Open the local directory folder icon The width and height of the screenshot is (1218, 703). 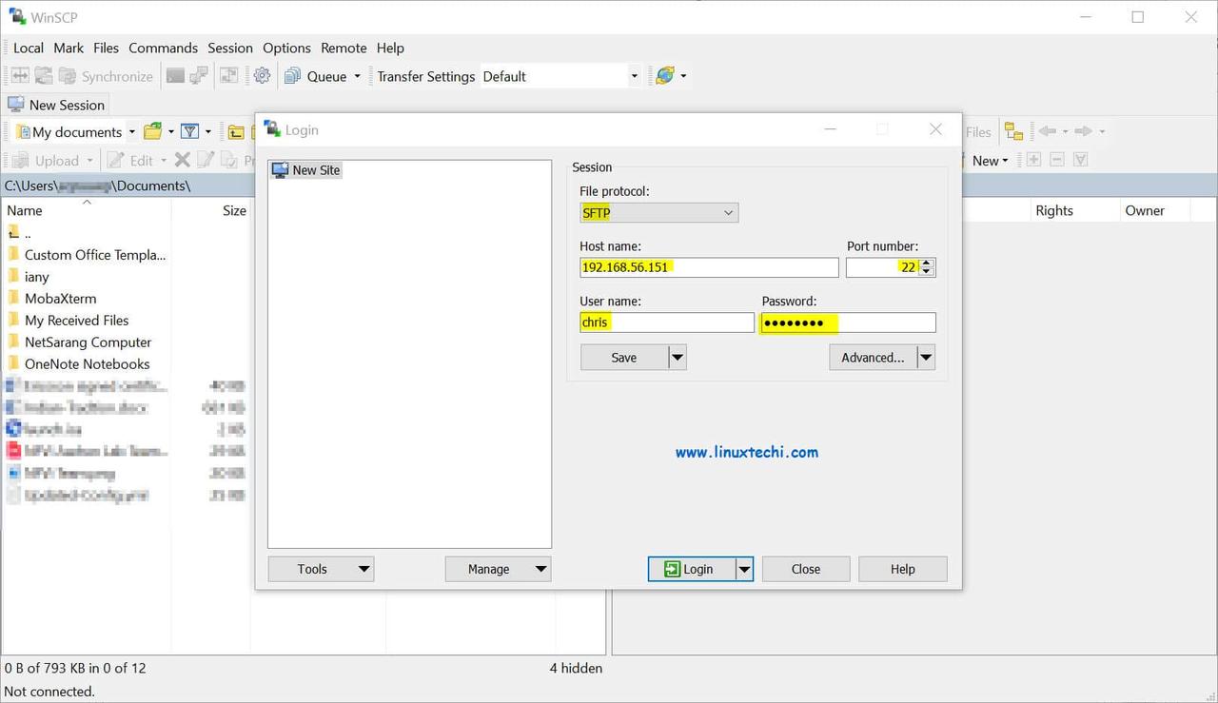(x=152, y=131)
